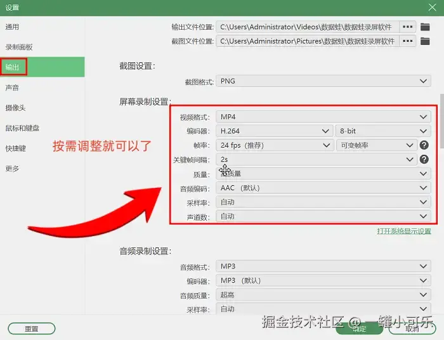Open folder for screenshot file location

[425, 41]
